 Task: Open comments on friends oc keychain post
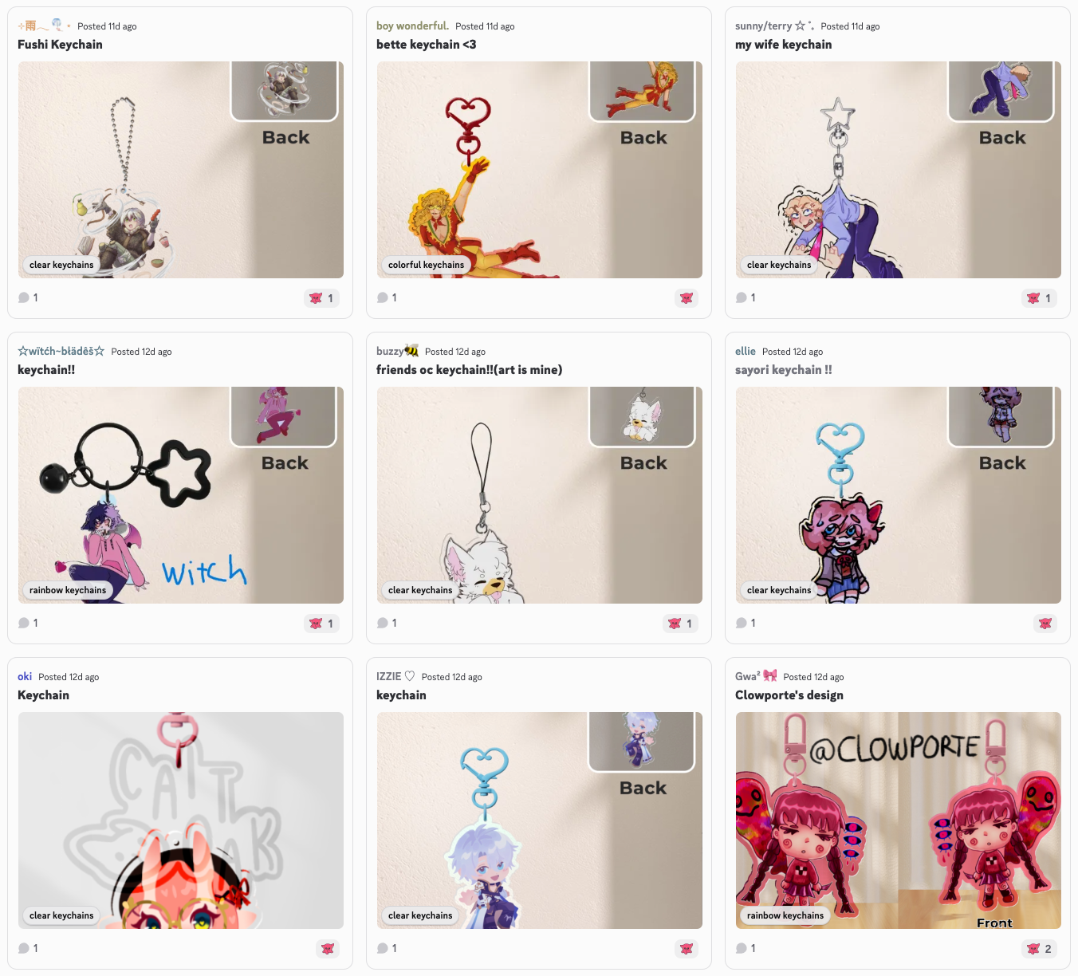[387, 623]
